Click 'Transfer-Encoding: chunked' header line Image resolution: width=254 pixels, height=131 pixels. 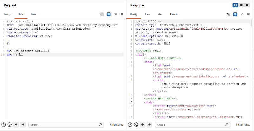tap(30, 36)
